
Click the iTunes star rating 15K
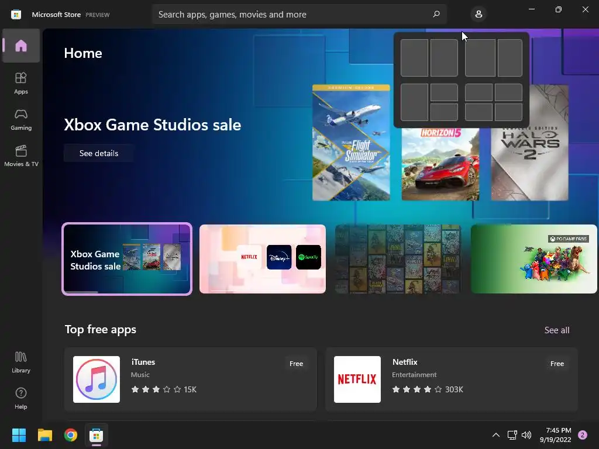click(x=164, y=389)
